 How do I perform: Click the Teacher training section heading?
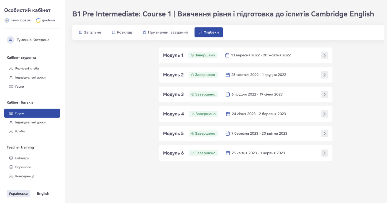click(20, 147)
